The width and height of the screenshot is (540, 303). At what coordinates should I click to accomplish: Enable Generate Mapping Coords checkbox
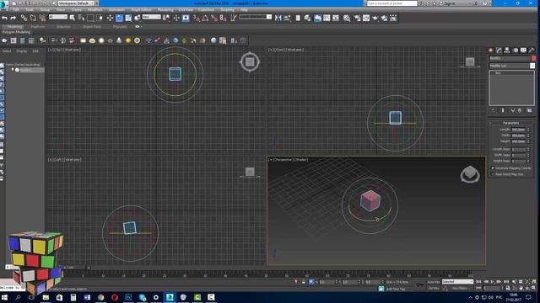tap(493, 168)
